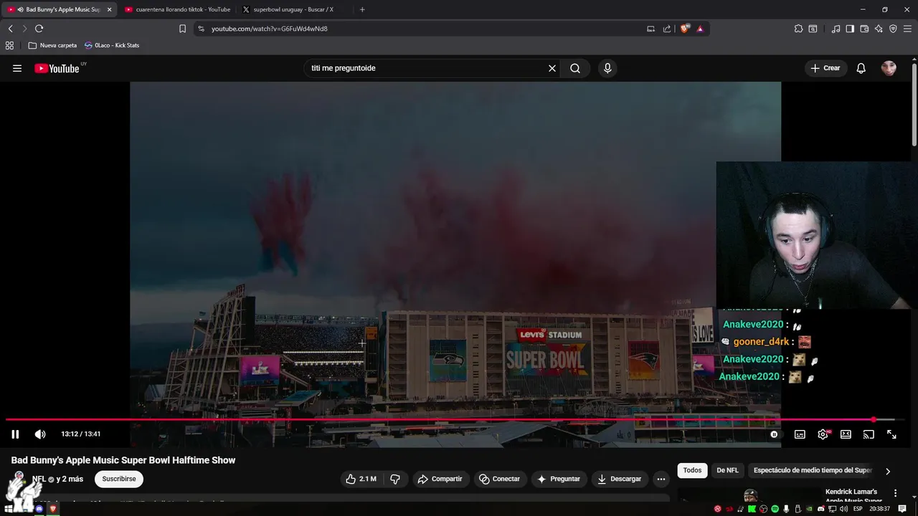Open Leo AI sparkle icon

[879, 29]
